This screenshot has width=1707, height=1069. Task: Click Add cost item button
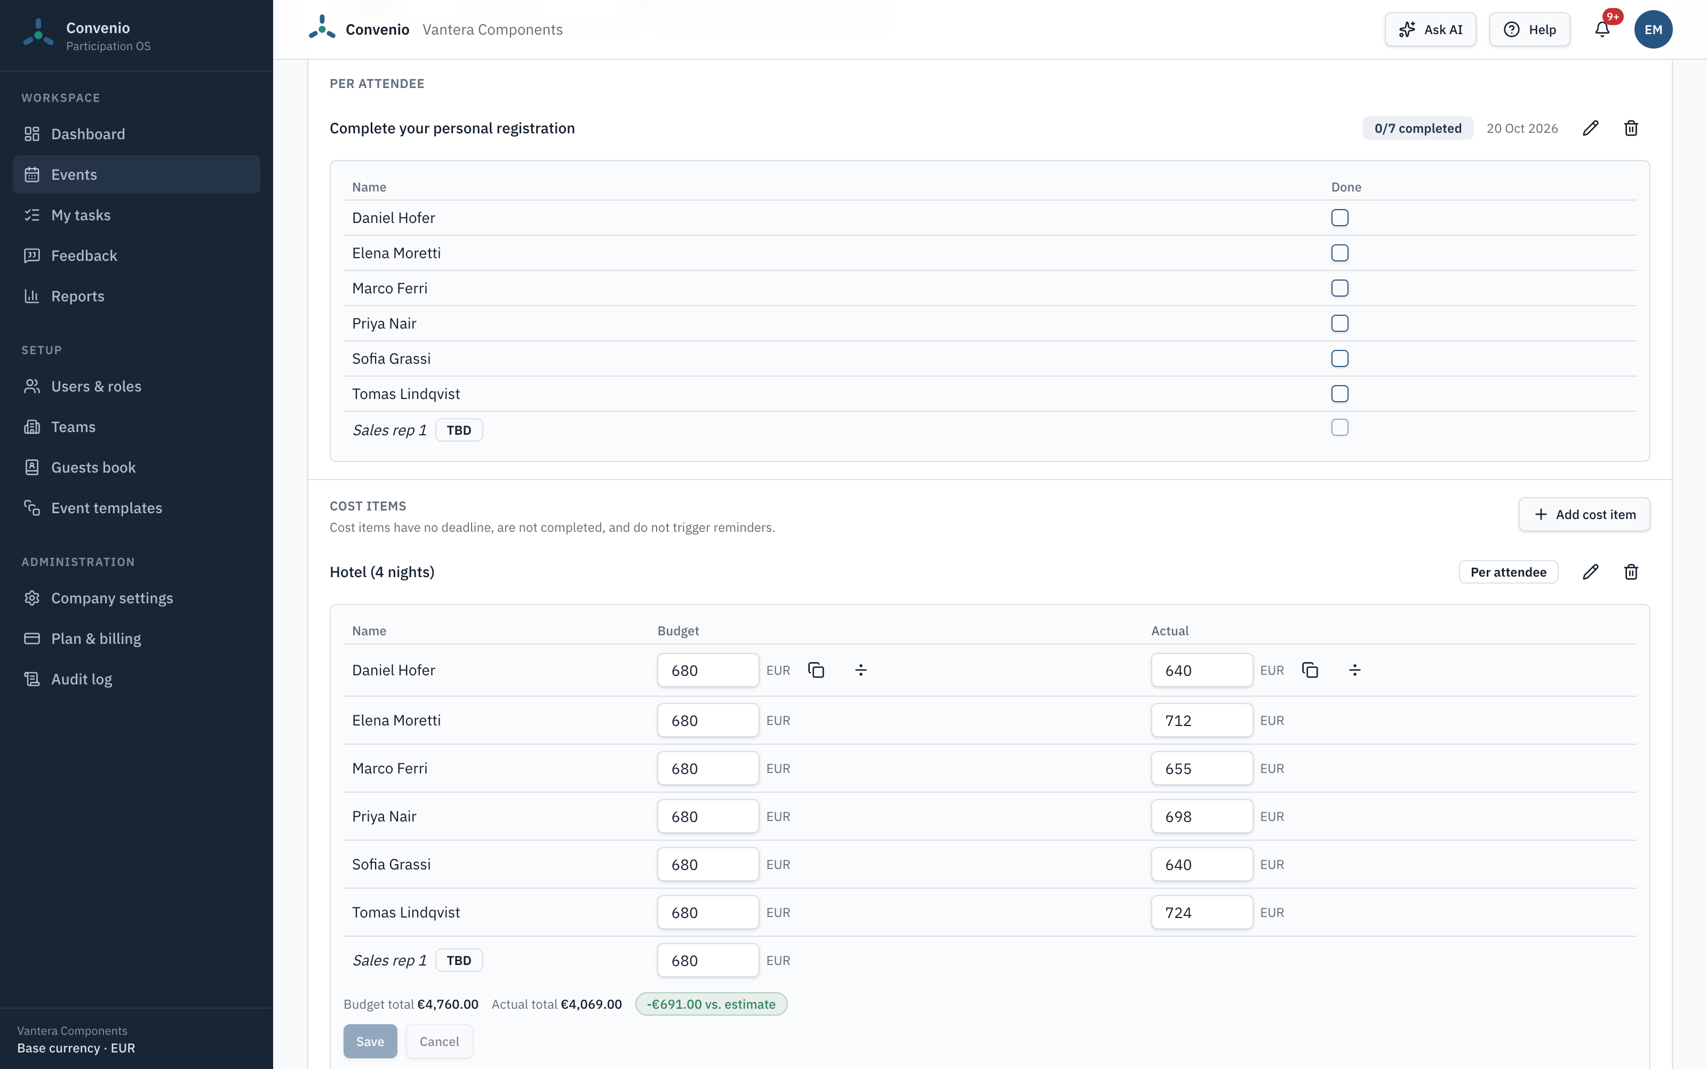[1584, 515]
